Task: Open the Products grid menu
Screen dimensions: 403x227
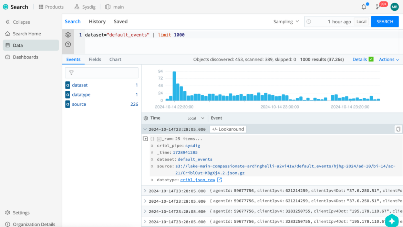Action: click(x=51, y=7)
